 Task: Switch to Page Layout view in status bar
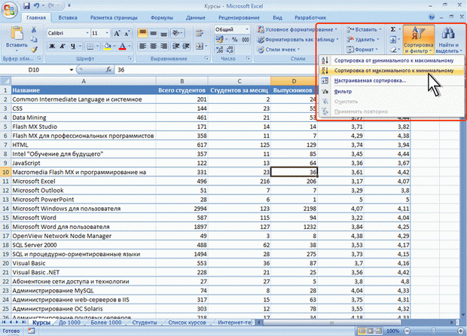point(370,331)
